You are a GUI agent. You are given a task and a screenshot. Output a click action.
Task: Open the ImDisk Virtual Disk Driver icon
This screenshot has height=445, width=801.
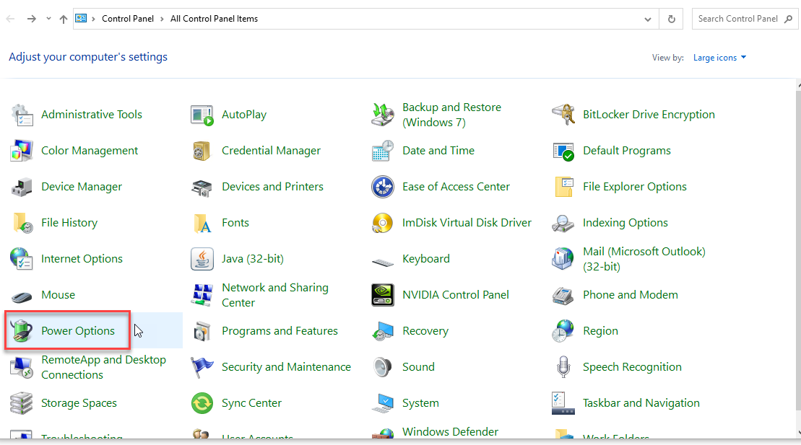[383, 223]
